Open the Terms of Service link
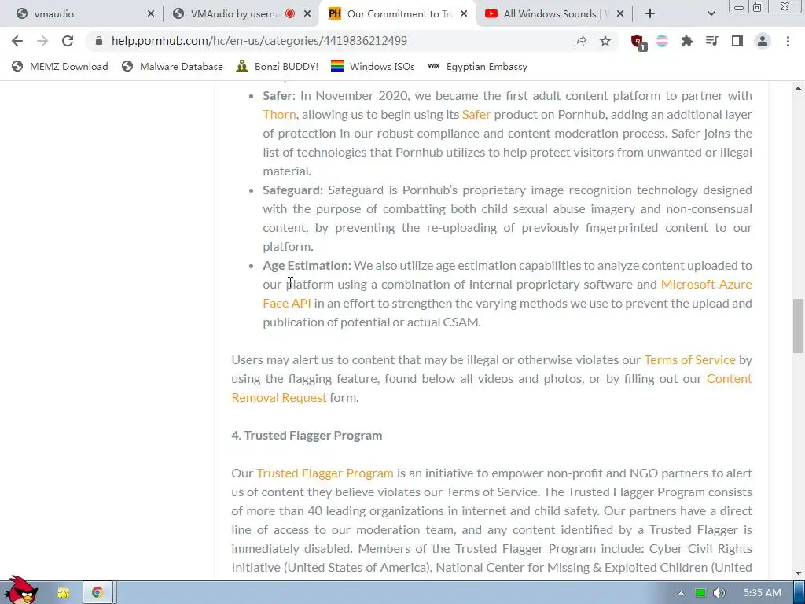 click(689, 360)
